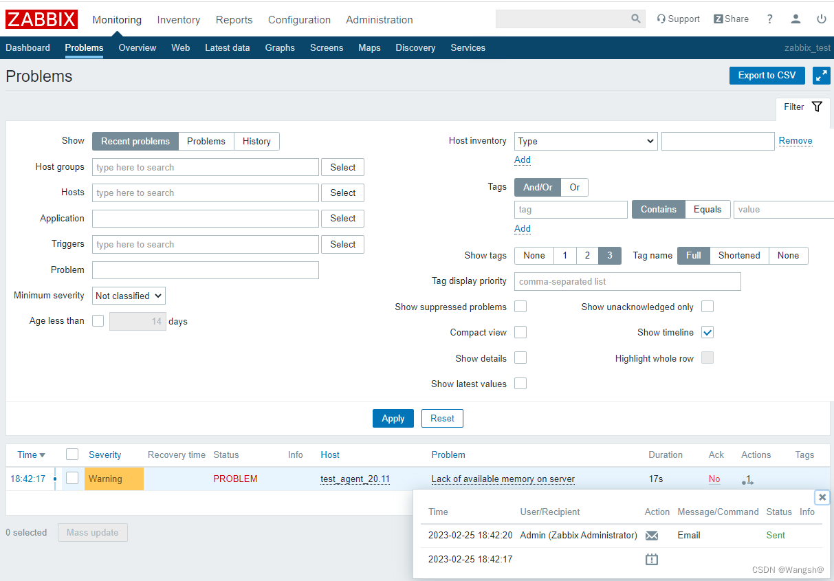The image size is (834, 581).
Task: Sort by the Time column
Action: [31, 454]
